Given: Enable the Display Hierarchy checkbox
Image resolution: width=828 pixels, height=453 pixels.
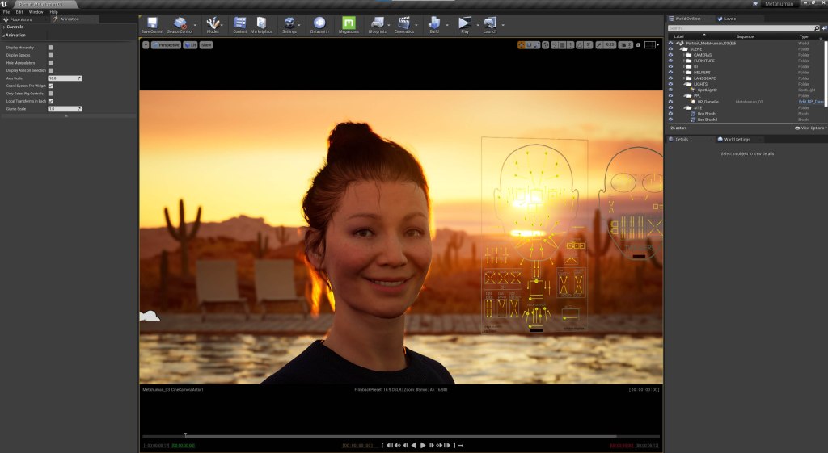Looking at the screenshot, I should 51,48.
